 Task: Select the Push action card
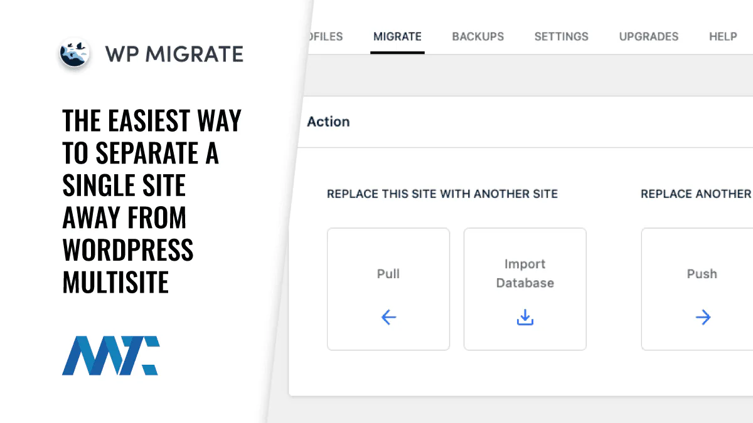[x=697, y=289]
